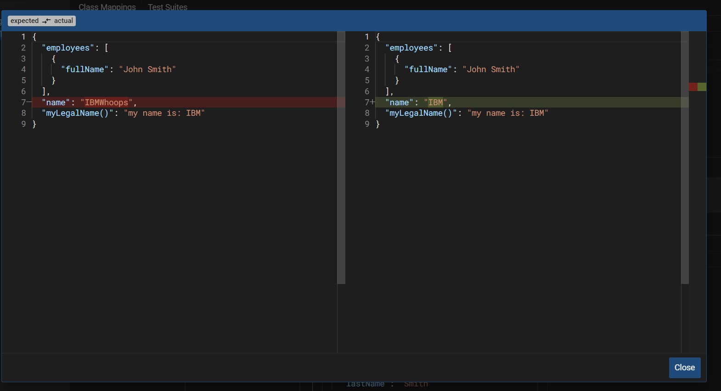
Task: Open the Class Mappings tab behind the dialog
Action: [107, 7]
